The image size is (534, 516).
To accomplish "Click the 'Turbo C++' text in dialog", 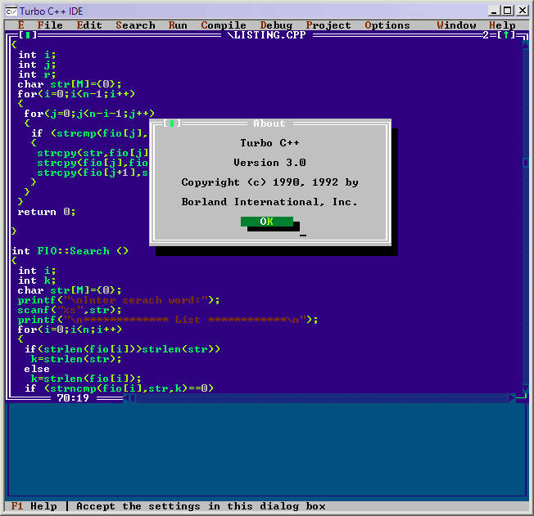I will tap(269, 143).
